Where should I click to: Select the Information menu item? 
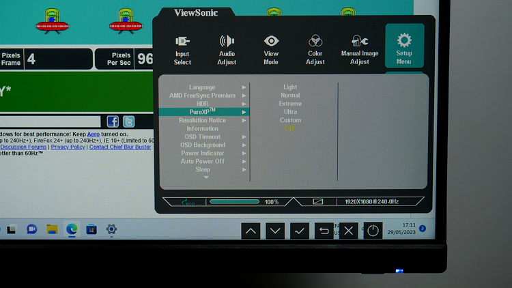(203, 129)
